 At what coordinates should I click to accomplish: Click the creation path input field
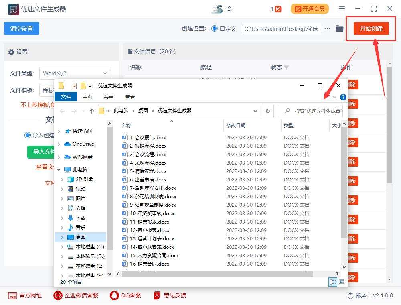pyautogui.click(x=281, y=28)
